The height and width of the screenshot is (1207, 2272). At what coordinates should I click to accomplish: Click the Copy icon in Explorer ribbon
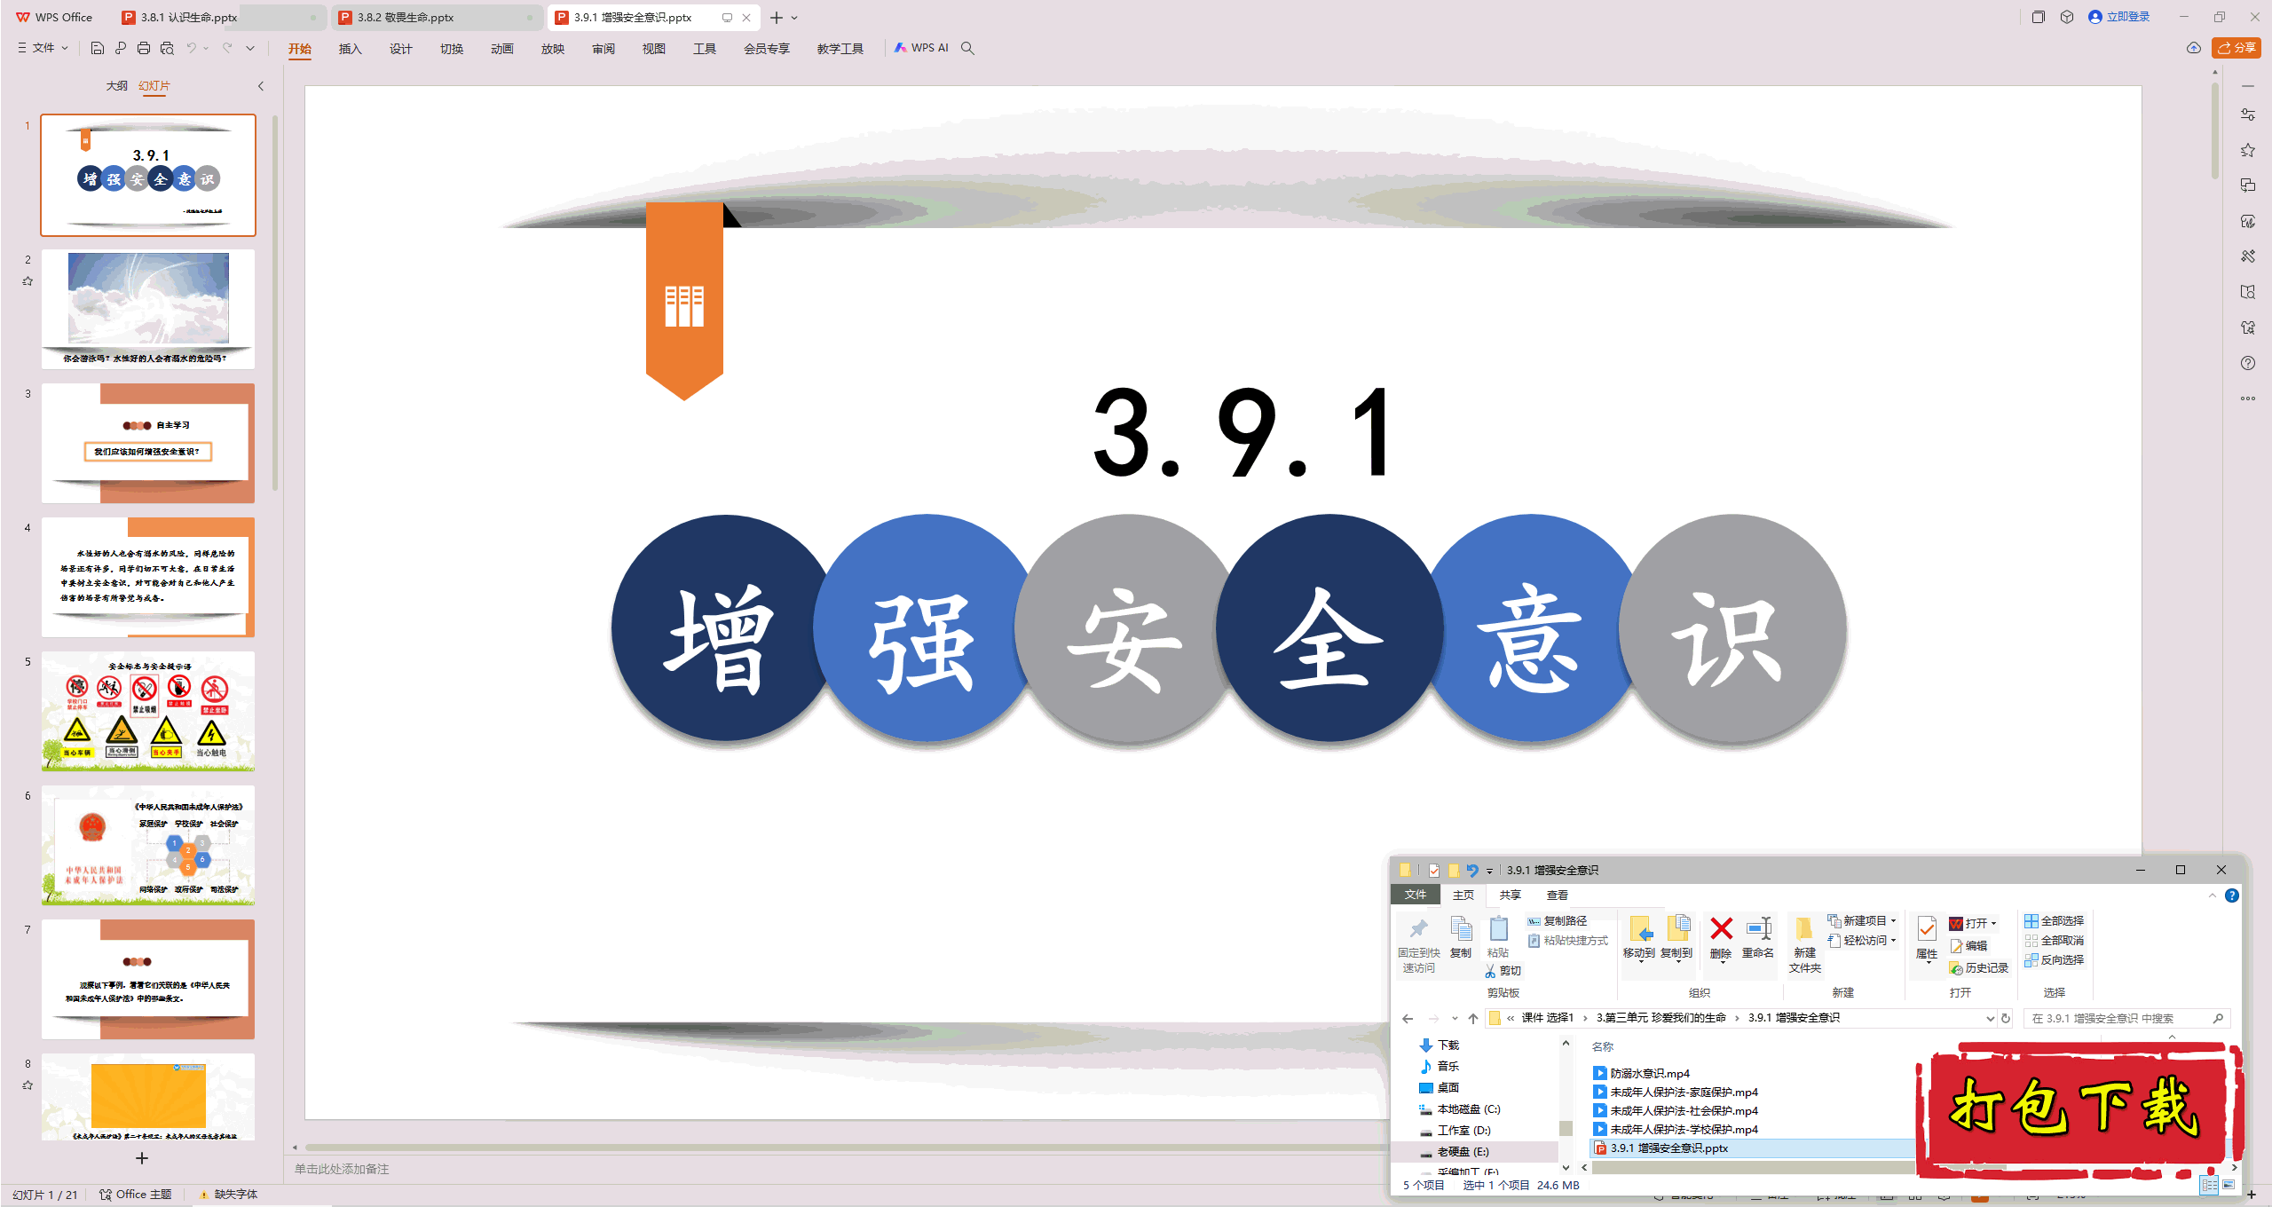1461,929
